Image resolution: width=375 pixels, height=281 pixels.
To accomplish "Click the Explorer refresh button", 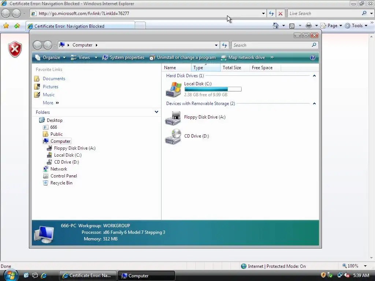I will pyautogui.click(x=224, y=45).
